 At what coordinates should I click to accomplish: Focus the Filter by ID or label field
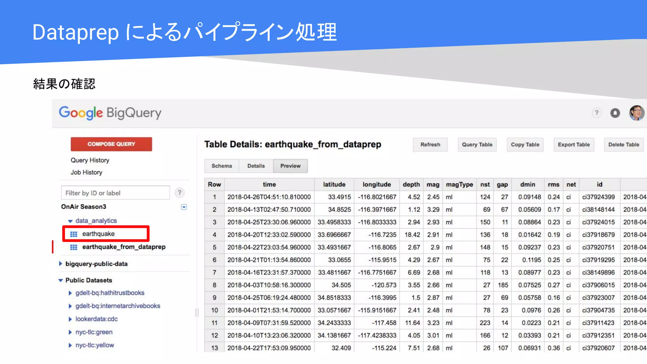pos(116,193)
